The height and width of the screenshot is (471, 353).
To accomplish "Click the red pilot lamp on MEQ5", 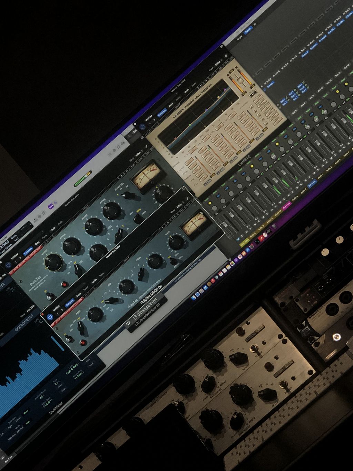I will click(x=82, y=342).
